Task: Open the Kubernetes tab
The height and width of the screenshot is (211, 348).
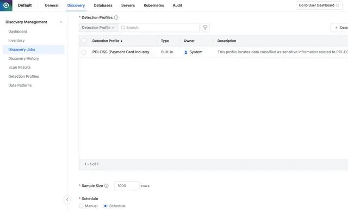Action: click(x=153, y=5)
